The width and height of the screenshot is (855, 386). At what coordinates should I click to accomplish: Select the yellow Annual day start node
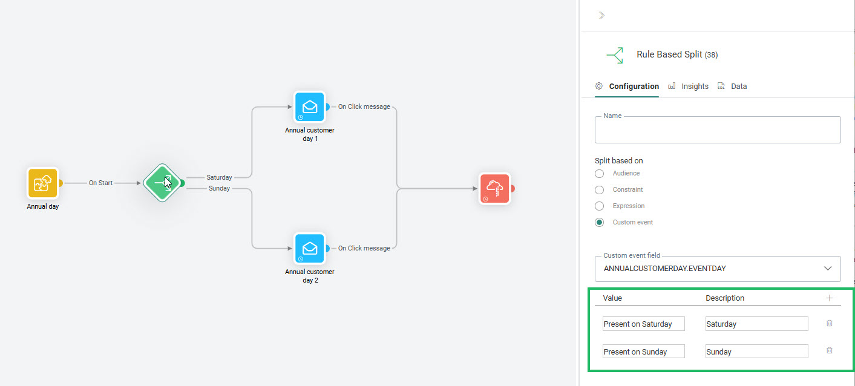pyautogui.click(x=42, y=183)
